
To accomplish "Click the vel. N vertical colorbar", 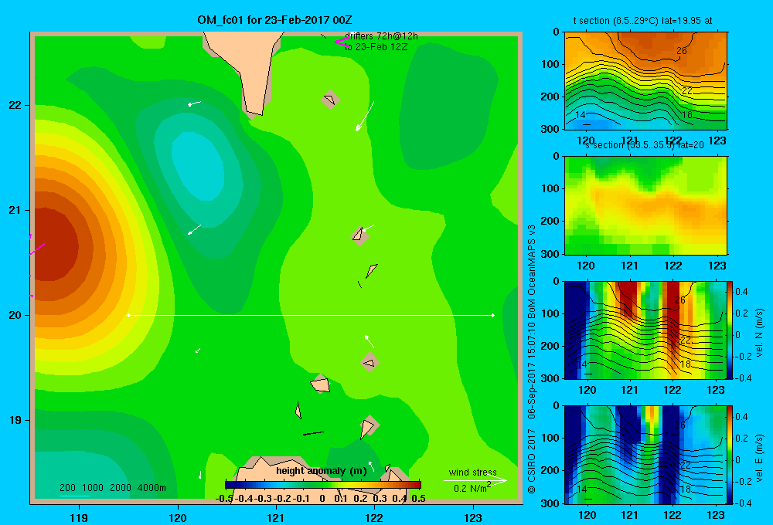I will 730,330.
